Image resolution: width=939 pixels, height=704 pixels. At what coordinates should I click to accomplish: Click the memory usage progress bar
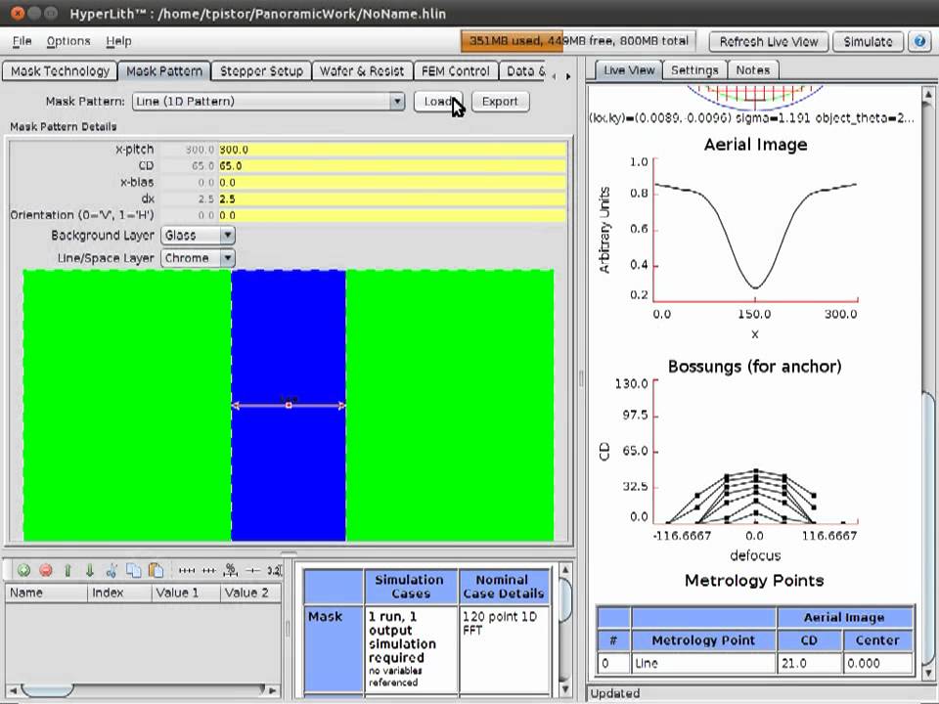[x=578, y=41]
